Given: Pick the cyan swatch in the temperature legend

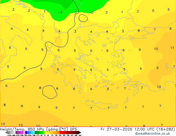Looking at the screenshot, I should pyautogui.click(x=34, y=132).
